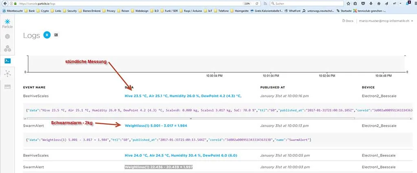This screenshot has width=417, height=173.
Task: Click the 110% zoom indicator
Action: coord(247,4)
